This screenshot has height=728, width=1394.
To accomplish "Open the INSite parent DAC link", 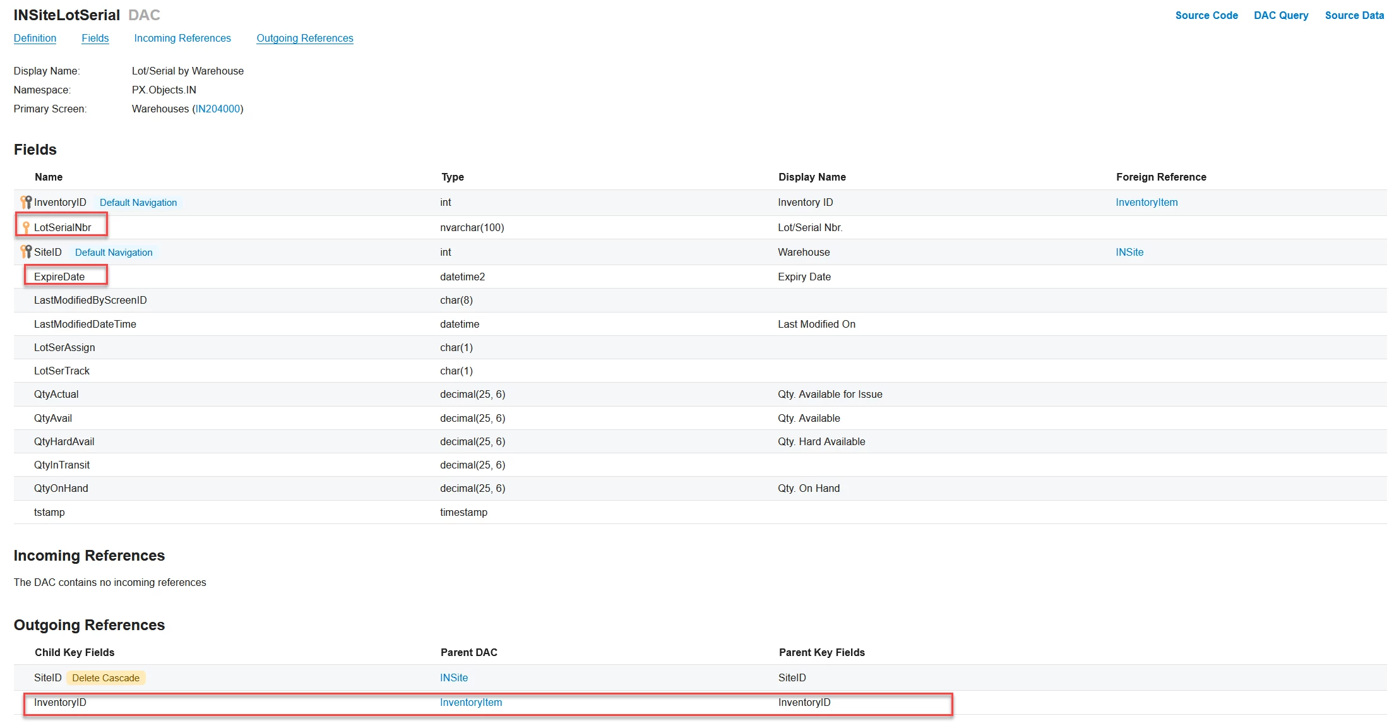I will [453, 677].
